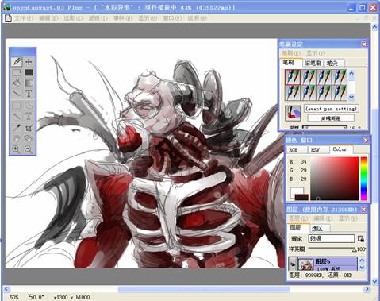
Task: Toggle visibility of layer 图层5
Action: pos(293,264)
